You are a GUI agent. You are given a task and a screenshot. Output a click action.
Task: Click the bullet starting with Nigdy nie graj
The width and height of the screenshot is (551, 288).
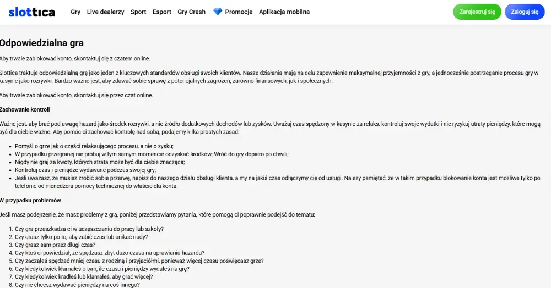100,162
